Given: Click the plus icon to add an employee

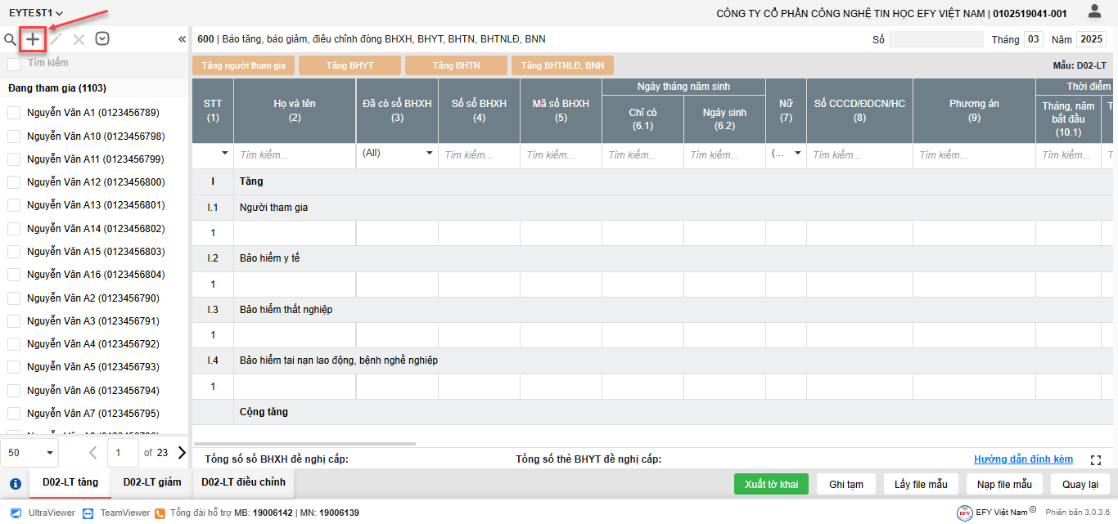Looking at the screenshot, I should tap(33, 38).
